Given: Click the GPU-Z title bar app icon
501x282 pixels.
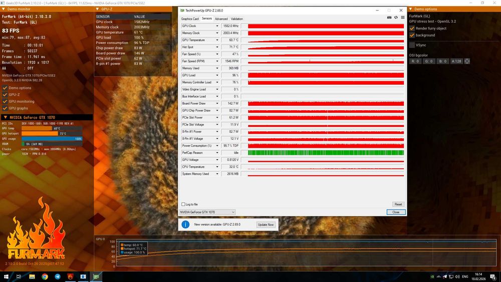Looking at the screenshot, I should coord(182,10).
